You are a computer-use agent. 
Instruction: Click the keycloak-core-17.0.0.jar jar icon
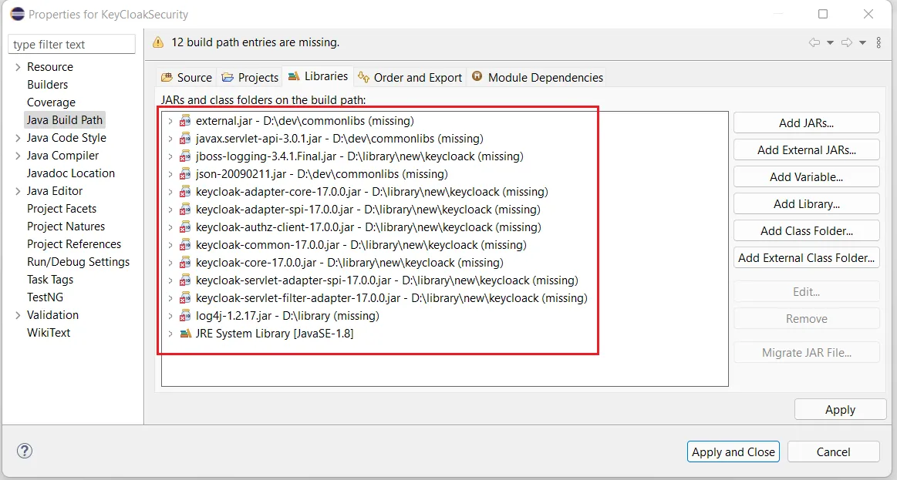[185, 262]
